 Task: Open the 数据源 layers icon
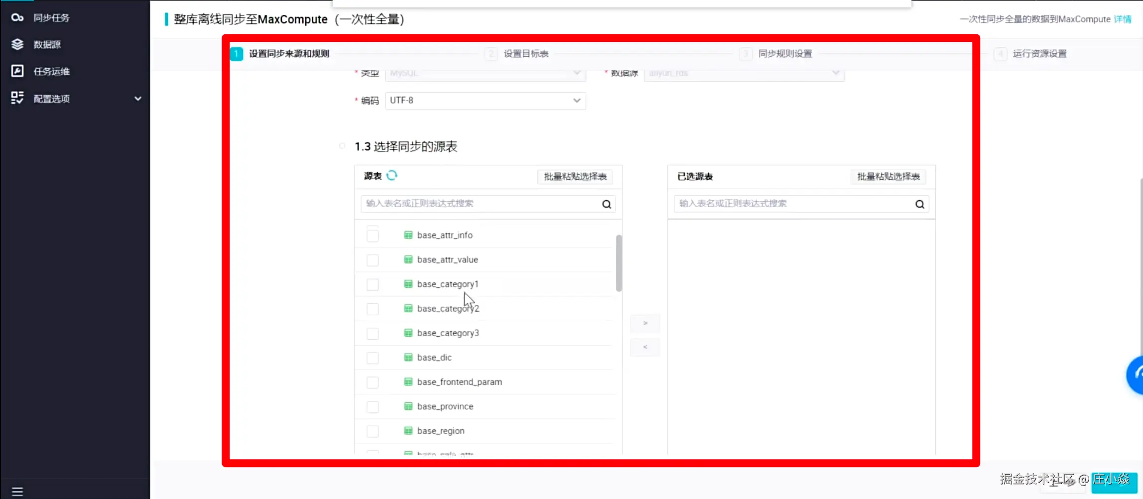click(17, 44)
